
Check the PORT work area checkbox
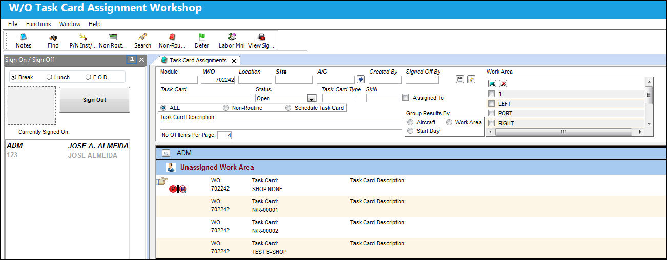[x=492, y=113]
